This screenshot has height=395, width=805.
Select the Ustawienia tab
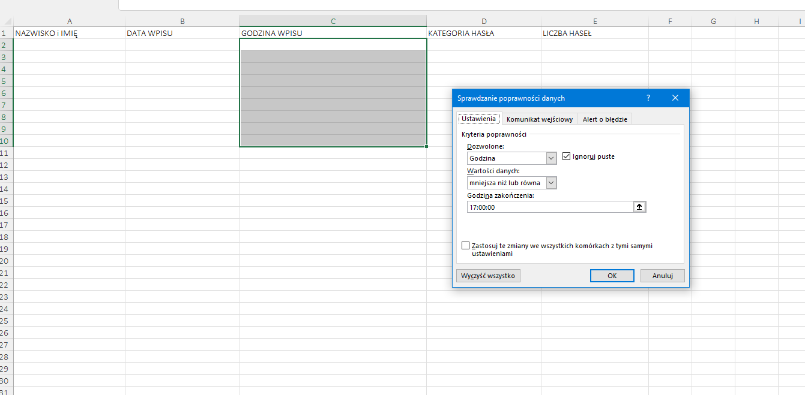coord(478,119)
